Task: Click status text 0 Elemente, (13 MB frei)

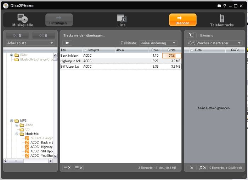Action: pyautogui.click(x=226, y=168)
